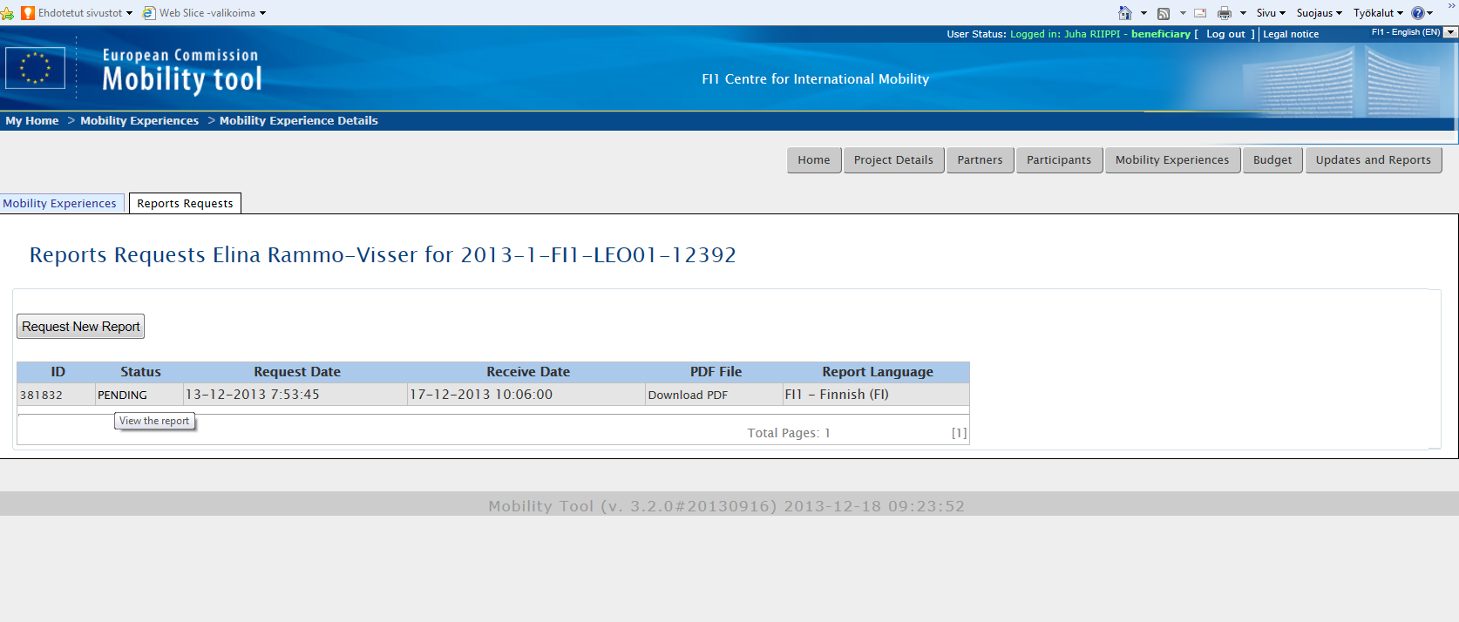The width and height of the screenshot is (1459, 622).
Task: Click the Report Language column header
Action: tap(878, 372)
